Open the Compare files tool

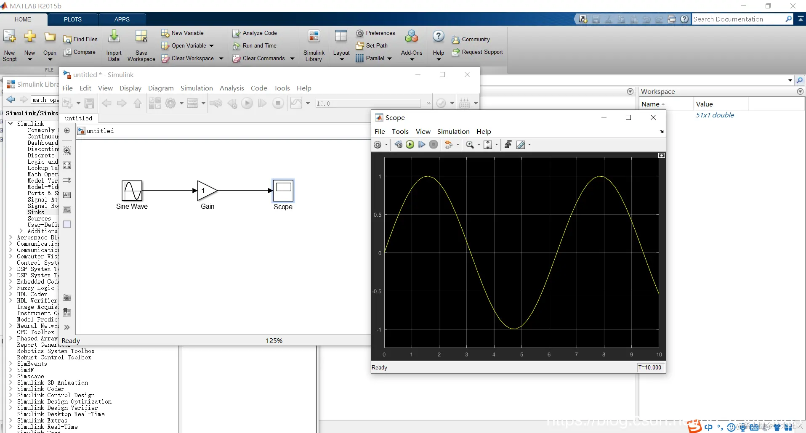pyautogui.click(x=80, y=52)
